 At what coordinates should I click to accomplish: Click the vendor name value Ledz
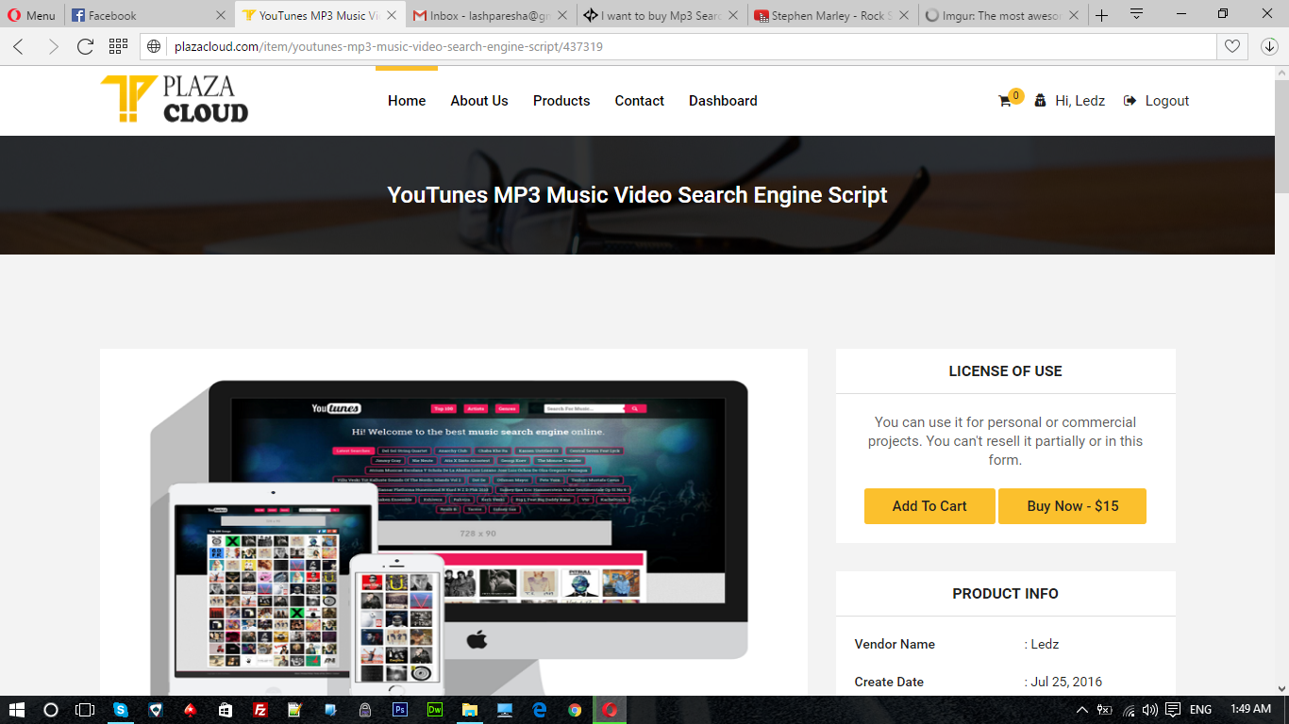pos(1045,644)
